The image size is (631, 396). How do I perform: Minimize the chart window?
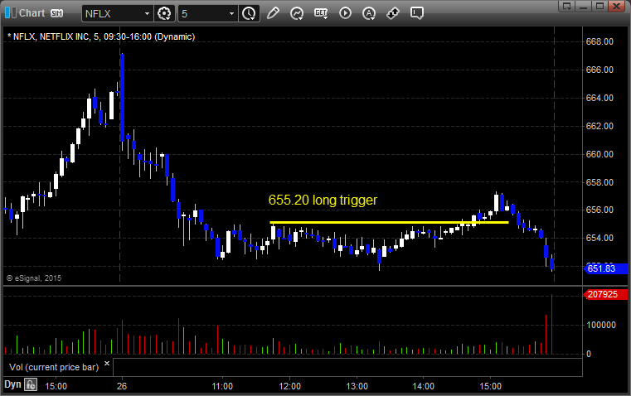pos(584,6)
